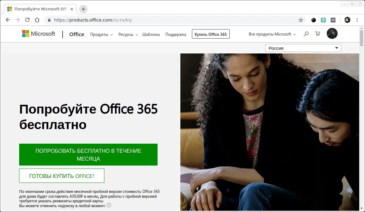Expand the Продукты menu
This screenshot has width=365, height=212.
[x=102, y=35]
